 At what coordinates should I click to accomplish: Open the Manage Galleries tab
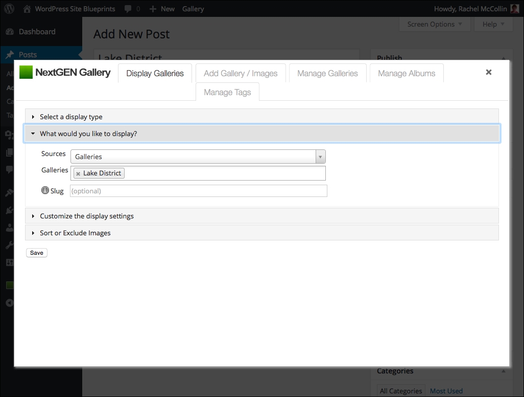click(327, 73)
